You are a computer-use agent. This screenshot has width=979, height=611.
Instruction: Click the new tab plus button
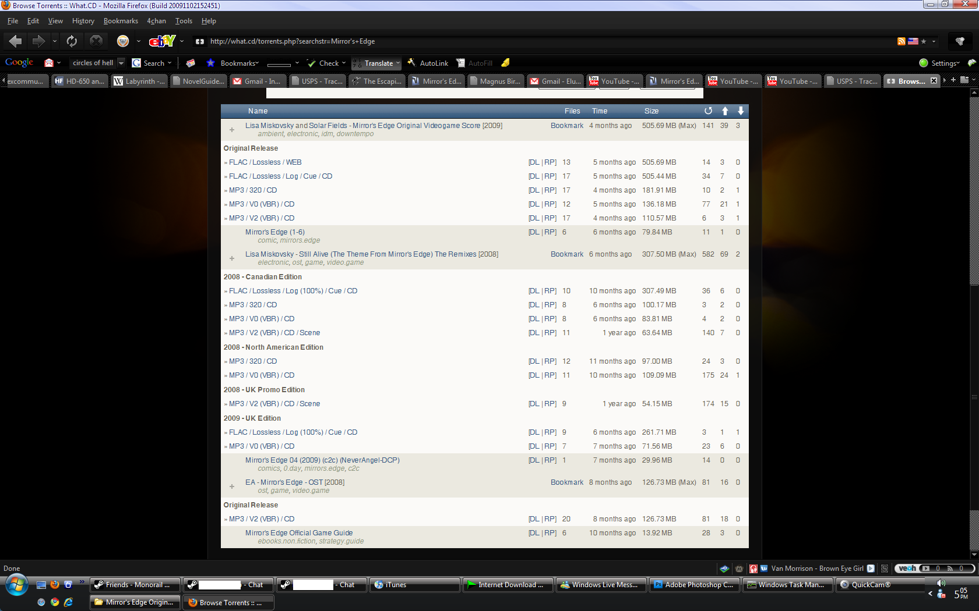coord(953,80)
